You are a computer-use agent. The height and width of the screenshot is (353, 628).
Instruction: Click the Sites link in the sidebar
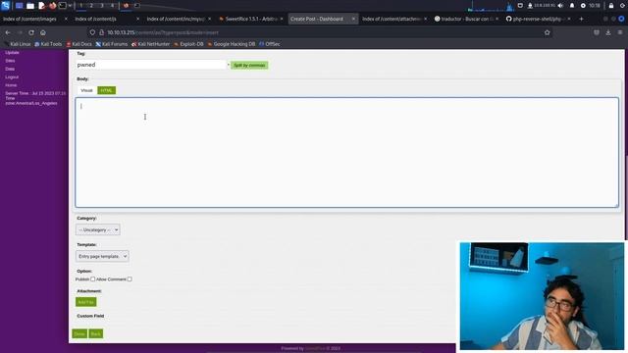coord(10,61)
